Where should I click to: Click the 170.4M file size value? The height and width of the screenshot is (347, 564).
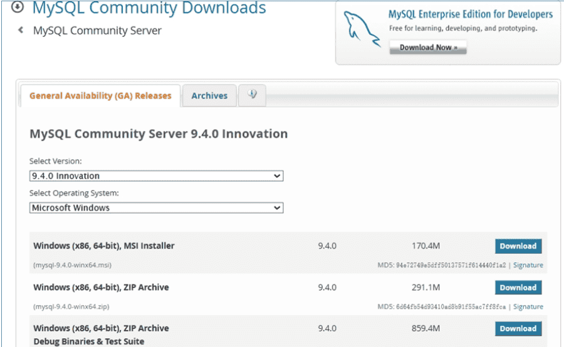click(426, 246)
